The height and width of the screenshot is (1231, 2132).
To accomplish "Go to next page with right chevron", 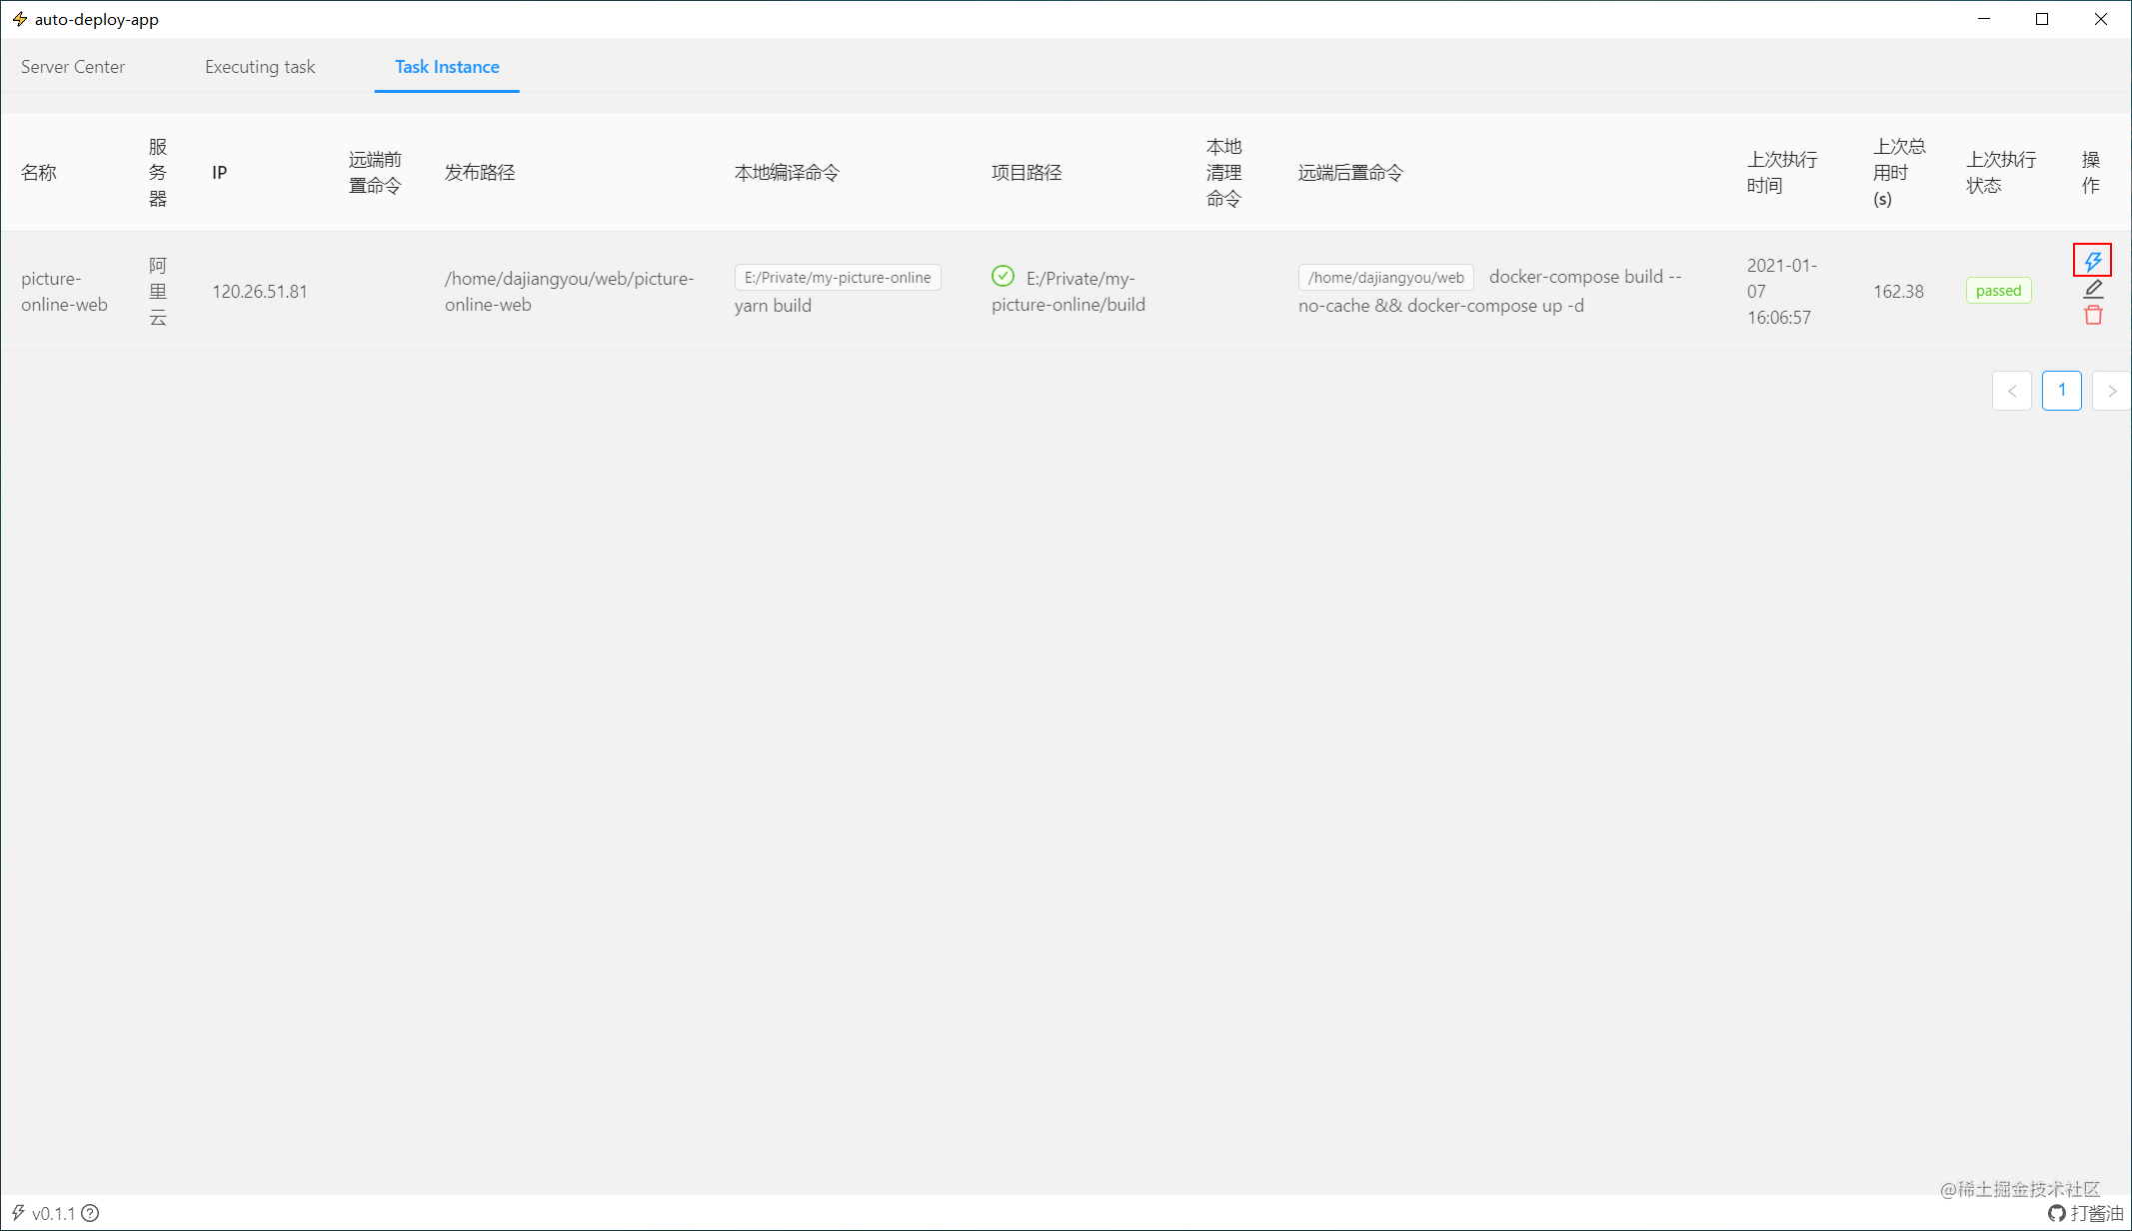I will click(2111, 391).
